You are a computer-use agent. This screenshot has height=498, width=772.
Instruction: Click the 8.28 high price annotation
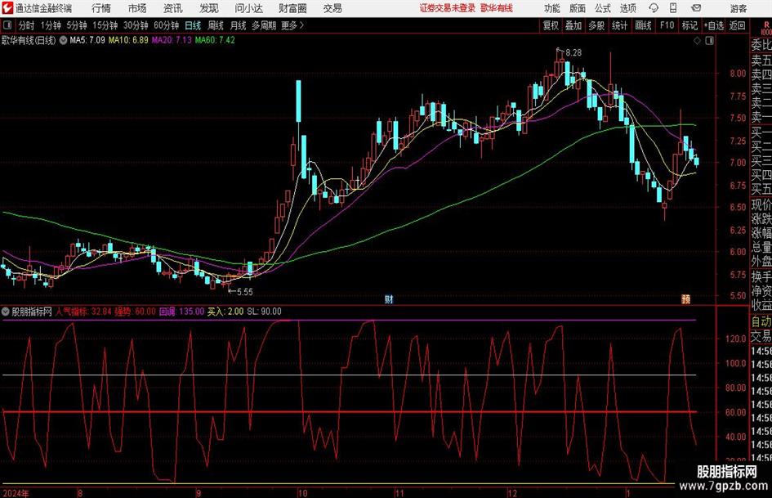[x=573, y=52]
